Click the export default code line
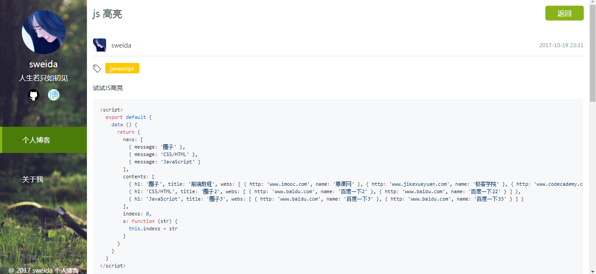The image size is (596, 274). [x=128, y=117]
